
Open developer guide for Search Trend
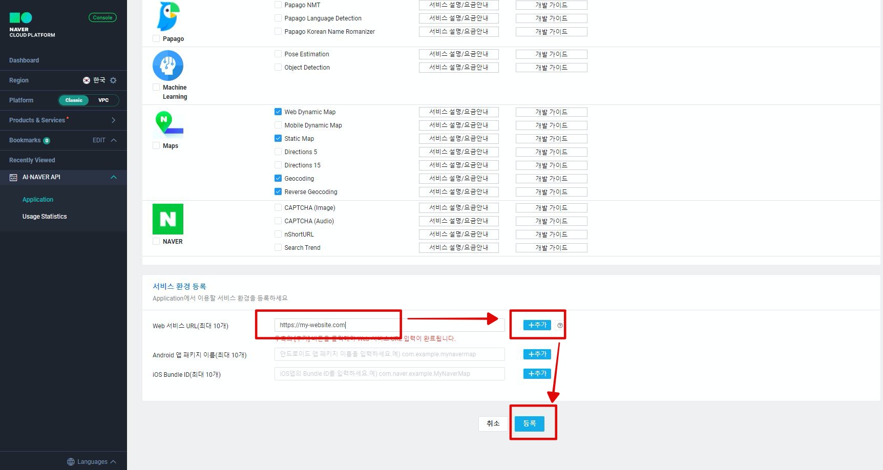pyautogui.click(x=551, y=247)
